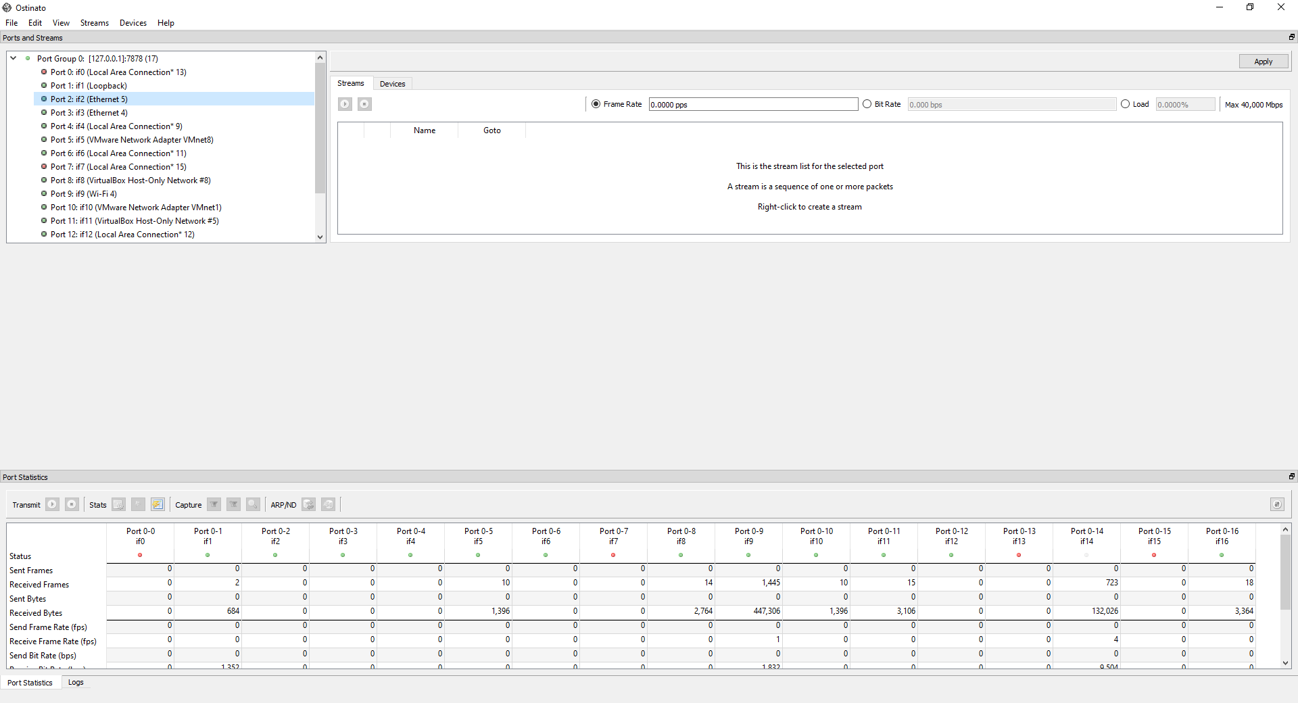The image size is (1298, 703).
Task: Click the statistics table scroll-down arrow
Action: pyautogui.click(x=1286, y=663)
